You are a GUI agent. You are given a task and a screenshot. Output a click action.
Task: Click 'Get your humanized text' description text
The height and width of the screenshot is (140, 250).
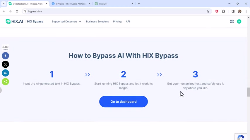tap(195, 86)
